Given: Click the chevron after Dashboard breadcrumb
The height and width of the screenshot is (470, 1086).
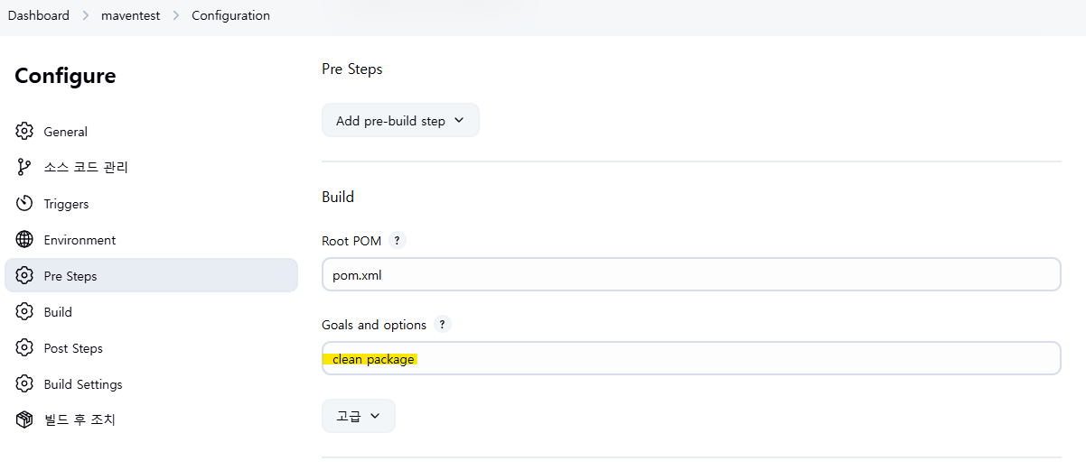Looking at the screenshot, I should click(x=85, y=16).
